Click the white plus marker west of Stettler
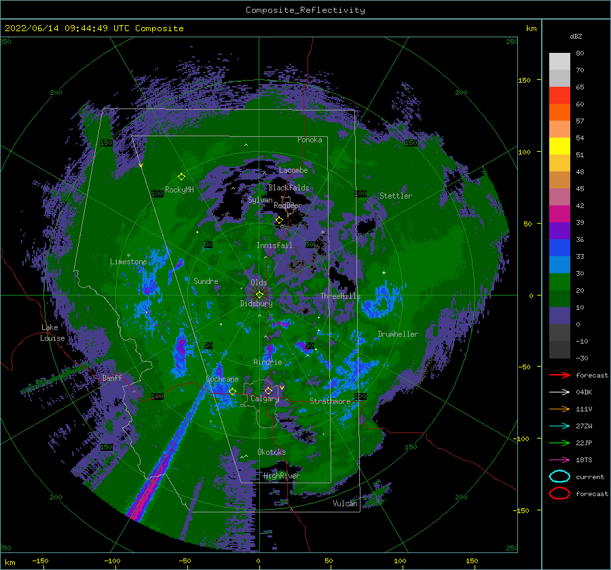The width and height of the screenshot is (611, 570). tap(384, 272)
